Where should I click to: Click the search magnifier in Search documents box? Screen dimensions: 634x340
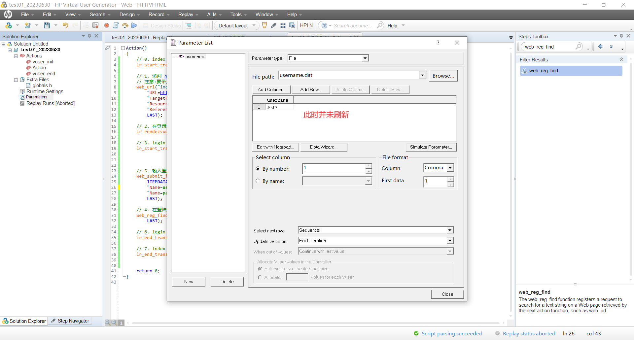(x=380, y=25)
